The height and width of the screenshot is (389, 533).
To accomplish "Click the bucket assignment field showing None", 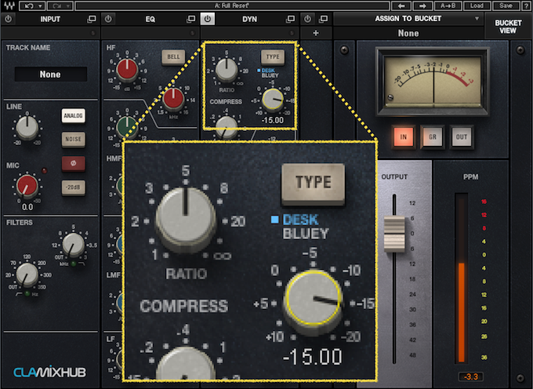I will pyautogui.click(x=408, y=33).
